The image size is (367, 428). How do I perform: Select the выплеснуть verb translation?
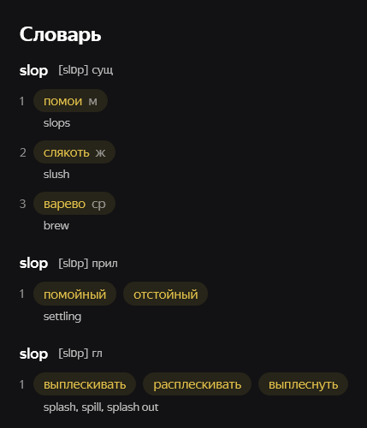click(x=303, y=384)
